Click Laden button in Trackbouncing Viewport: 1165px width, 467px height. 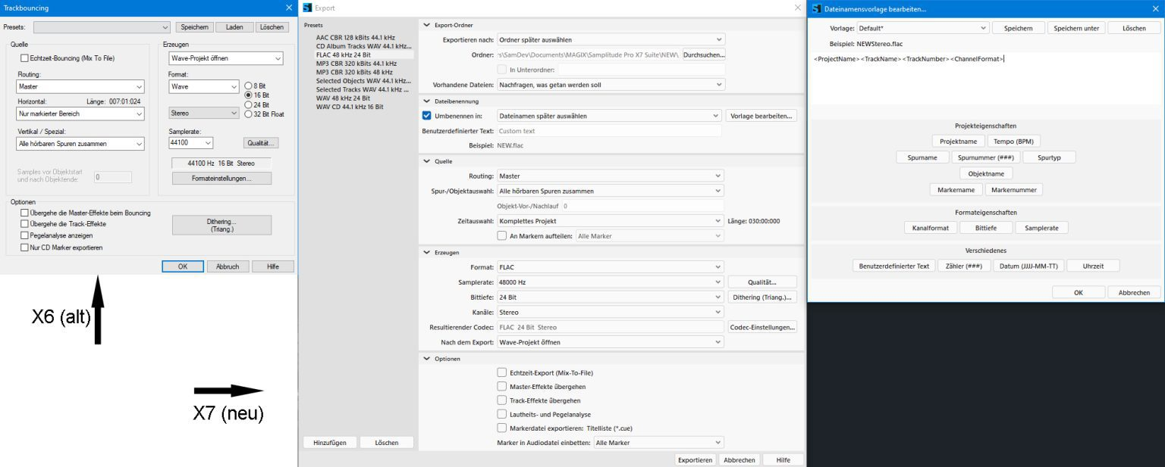point(234,27)
